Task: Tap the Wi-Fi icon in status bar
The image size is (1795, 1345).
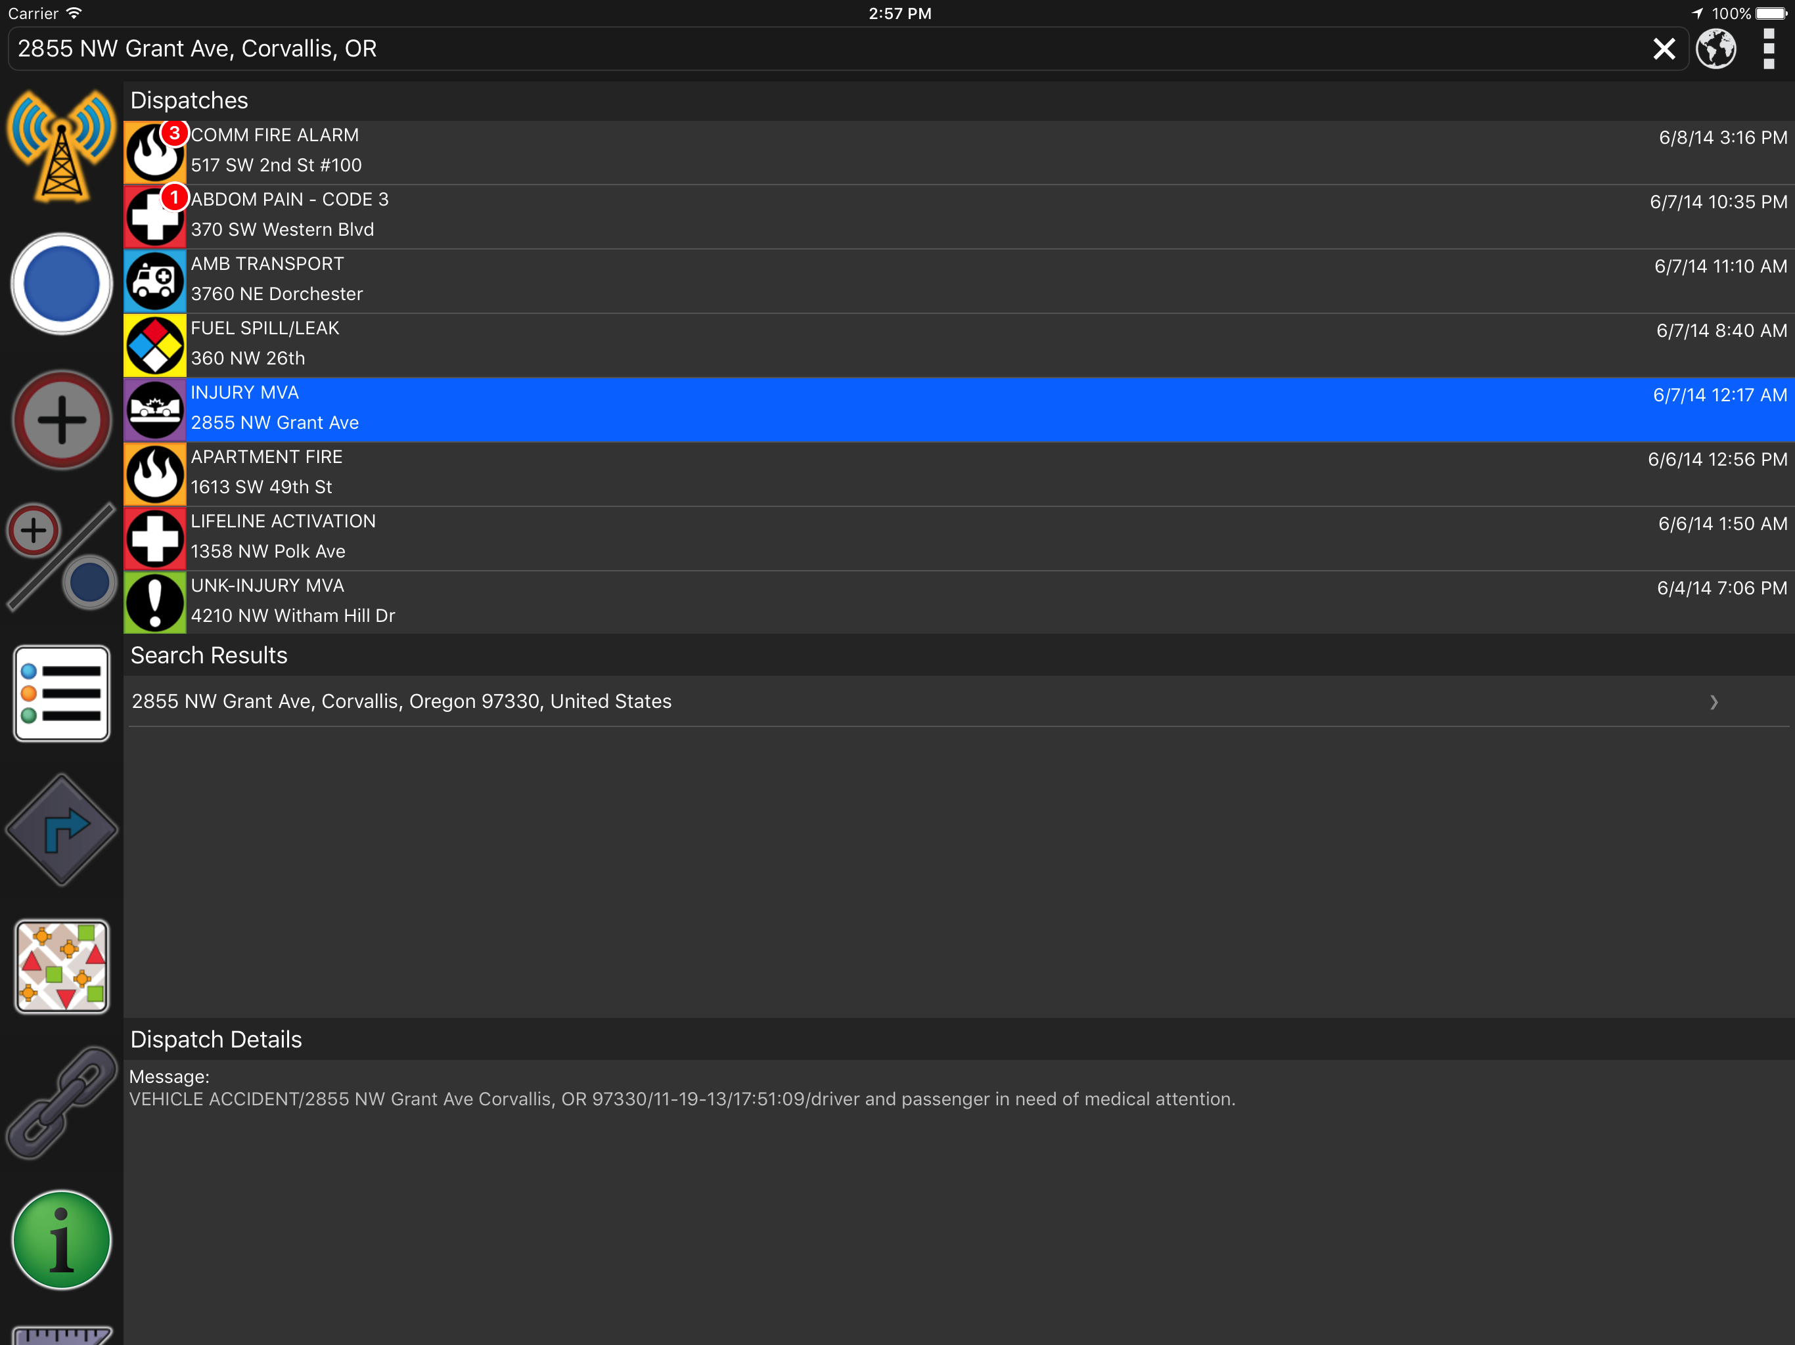Action: coord(74,13)
